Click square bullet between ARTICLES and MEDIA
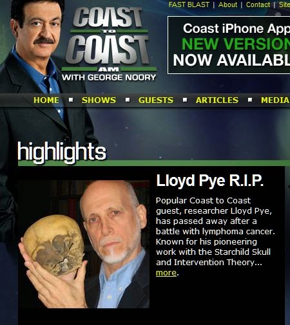 tap(250, 100)
